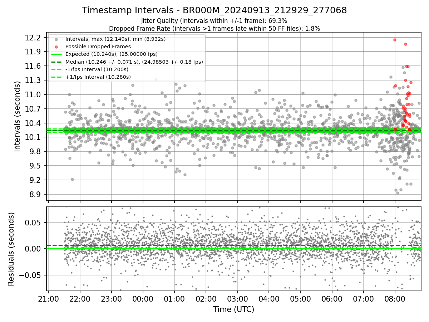This screenshot has width=429, height=322.
Task: Click the 'Residuals (seconds)' y-axis label
Action: click(11, 249)
